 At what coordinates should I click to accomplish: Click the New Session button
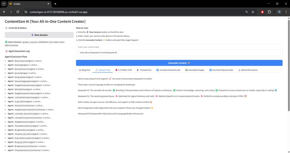pyautogui.click(x=39, y=35)
